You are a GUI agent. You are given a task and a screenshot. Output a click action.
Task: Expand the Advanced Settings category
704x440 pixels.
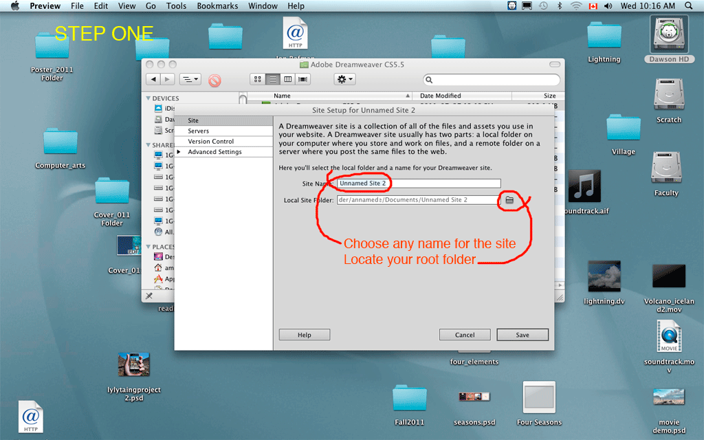179,152
